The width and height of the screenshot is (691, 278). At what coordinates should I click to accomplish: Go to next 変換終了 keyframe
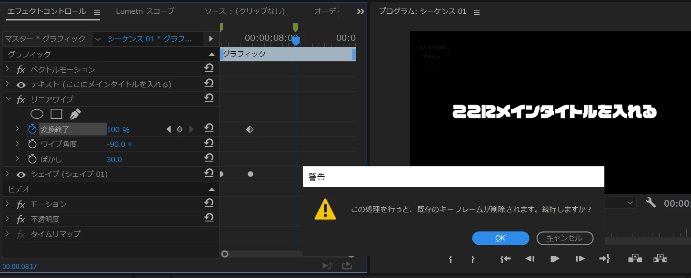click(x=191, y=129)
